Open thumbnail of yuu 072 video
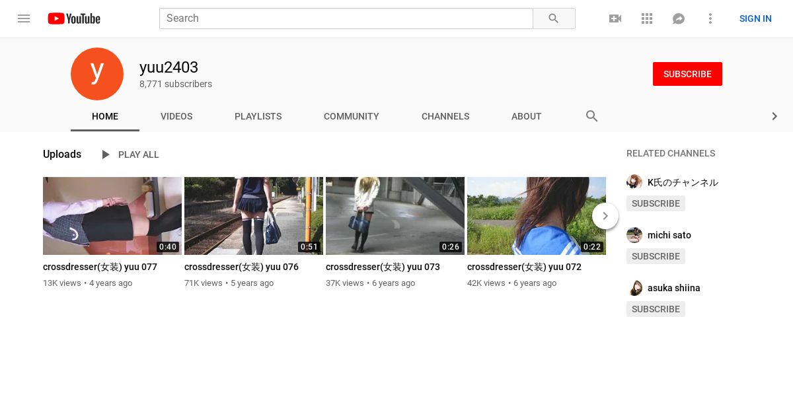 point(537,216)
